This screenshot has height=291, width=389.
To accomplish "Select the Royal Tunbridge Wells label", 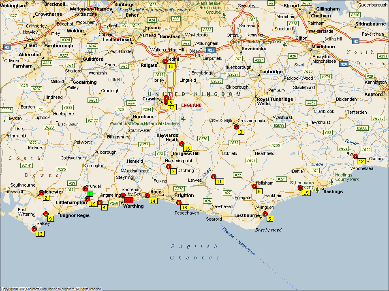I will [x=269, y=101].
